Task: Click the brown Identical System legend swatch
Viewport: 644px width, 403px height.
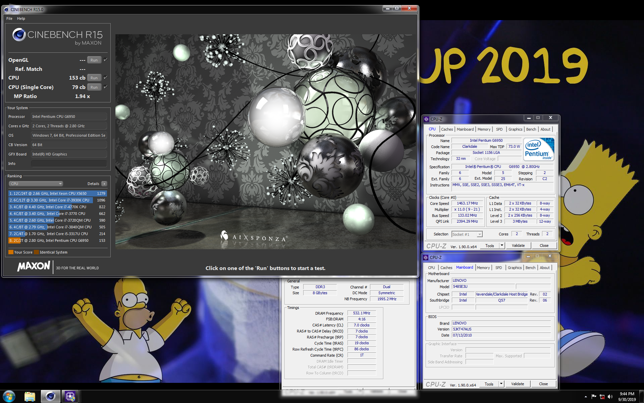Action: (36, 252)
